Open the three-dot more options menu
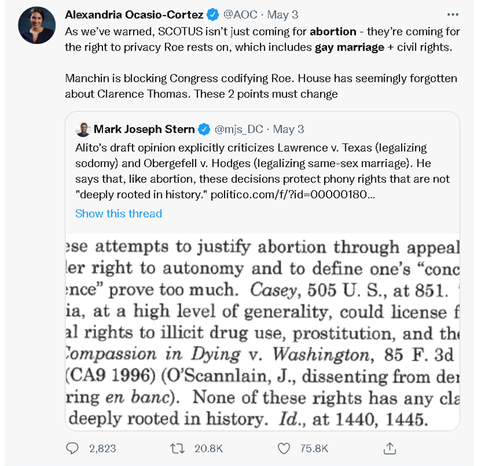Viewport: 492px width, 466px height. 452,15
